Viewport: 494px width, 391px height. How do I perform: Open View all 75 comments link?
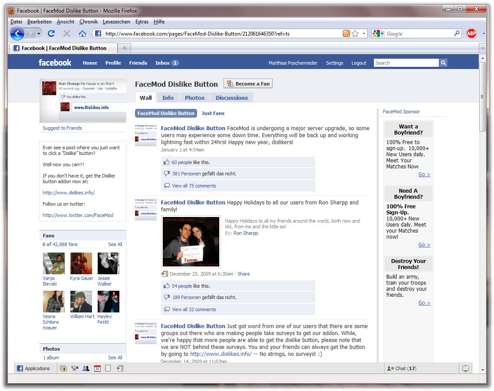194,186
